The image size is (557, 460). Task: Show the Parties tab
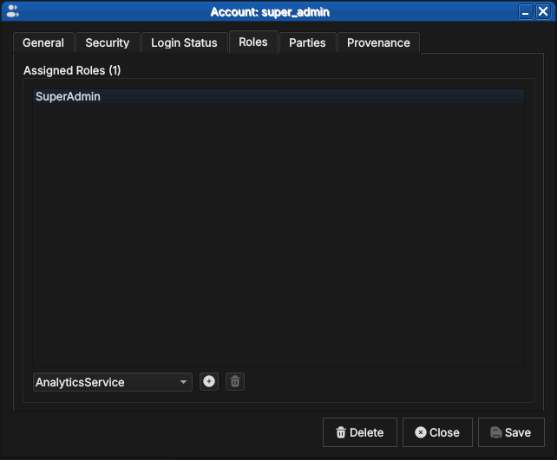[307, 42]
